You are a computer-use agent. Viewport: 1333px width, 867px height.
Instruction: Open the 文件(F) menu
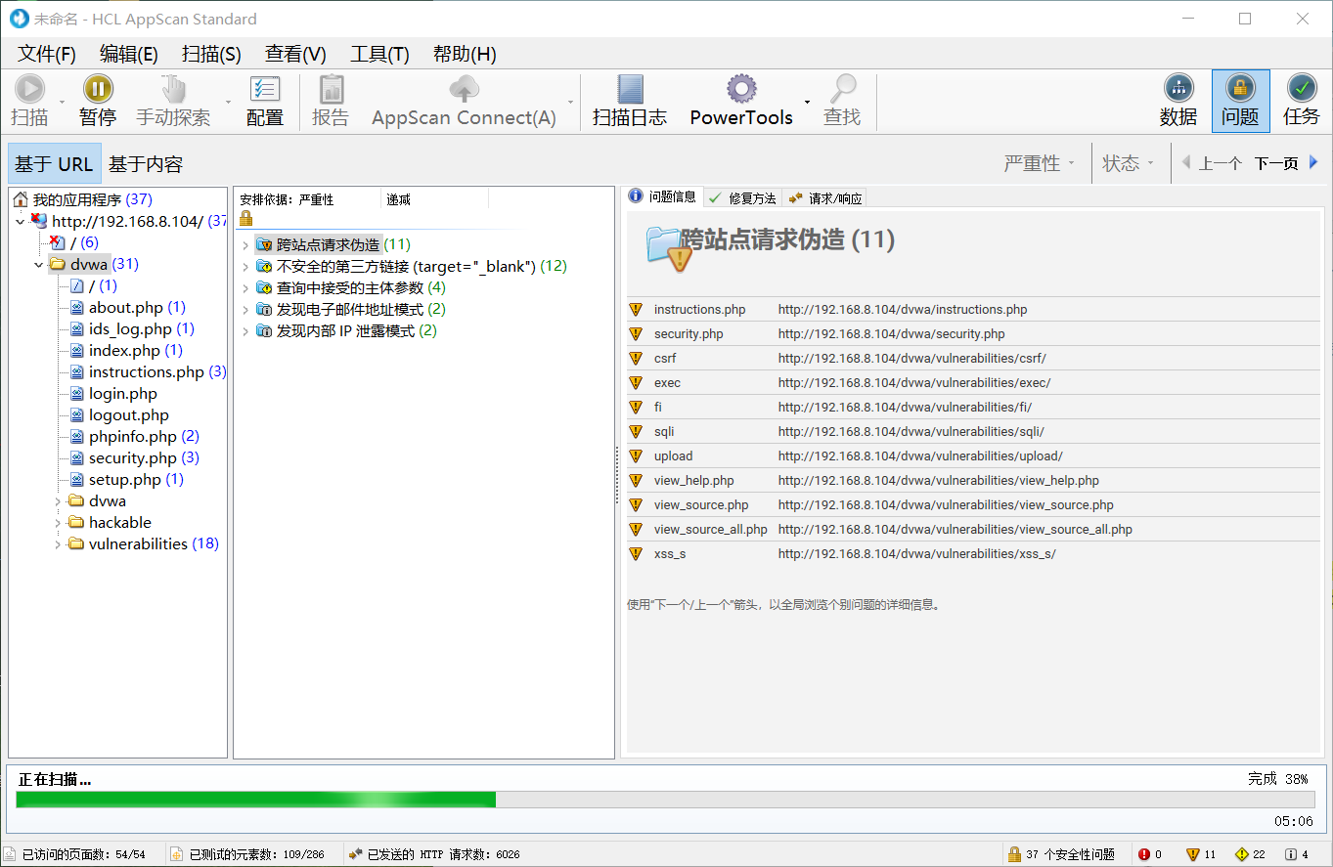point(47,54)
